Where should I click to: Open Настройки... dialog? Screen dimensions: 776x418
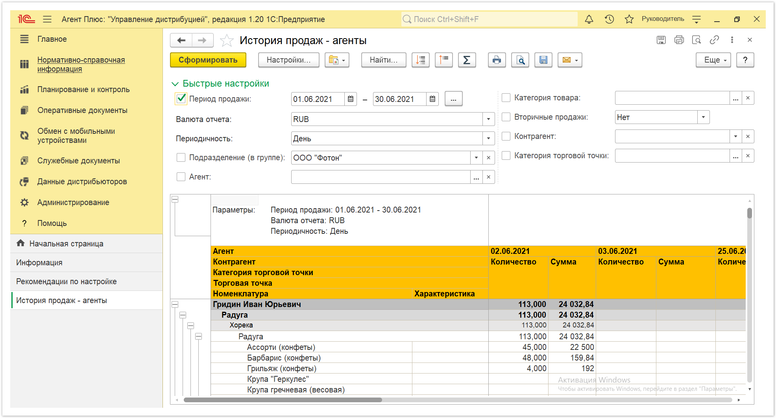289,60
